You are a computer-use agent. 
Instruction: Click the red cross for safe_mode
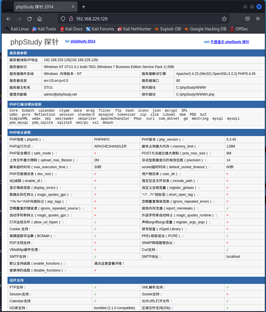(95, 153)
